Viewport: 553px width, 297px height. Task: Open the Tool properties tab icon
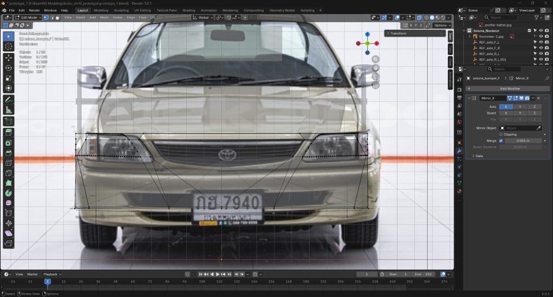459,80
